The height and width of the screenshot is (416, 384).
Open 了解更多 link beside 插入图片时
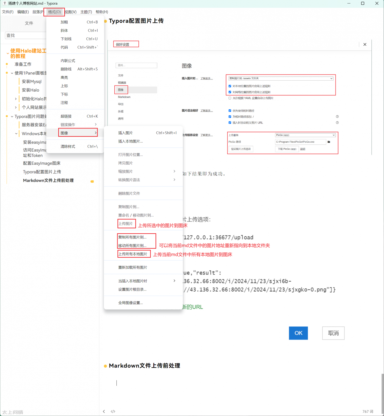point(207,79)
